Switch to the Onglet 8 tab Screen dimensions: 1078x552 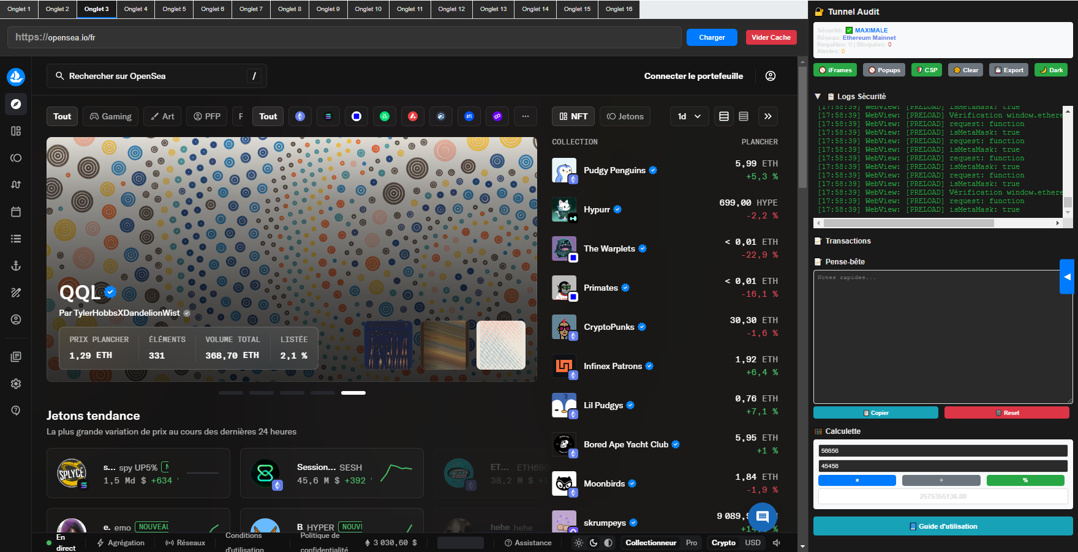click(290, 9)
